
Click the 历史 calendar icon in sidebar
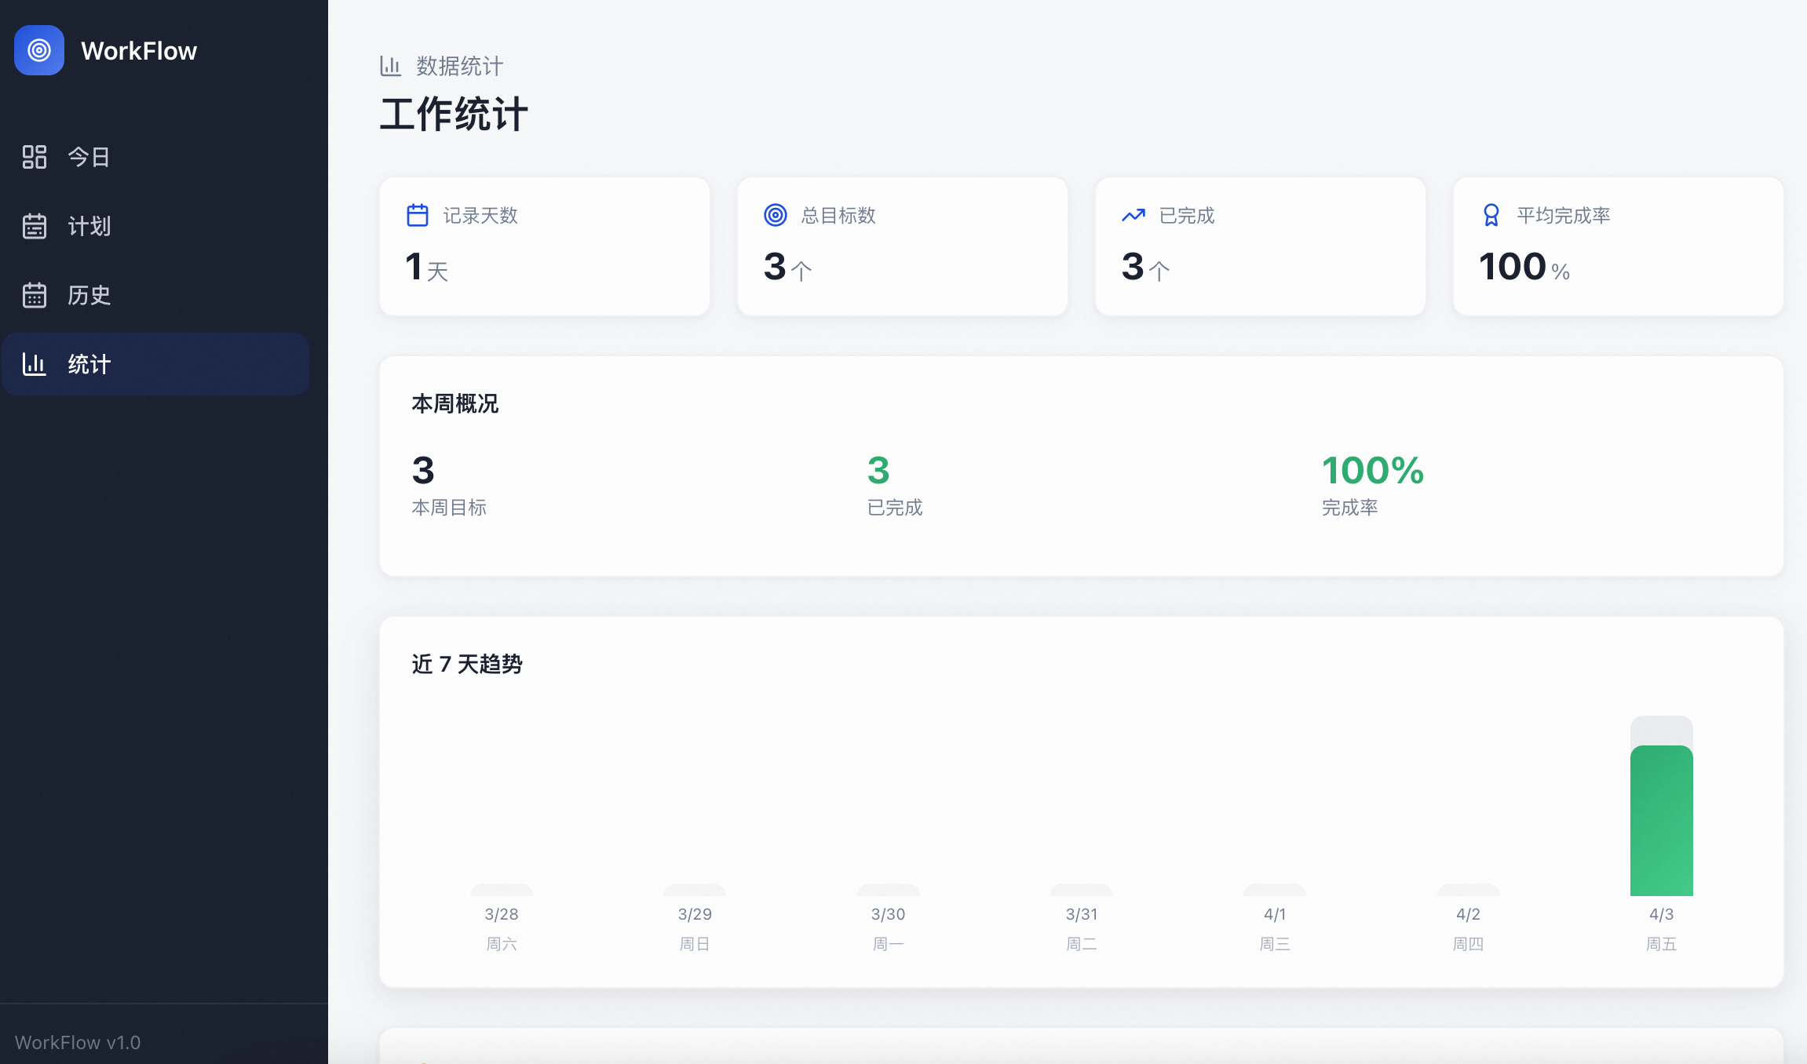pos(35,295)
